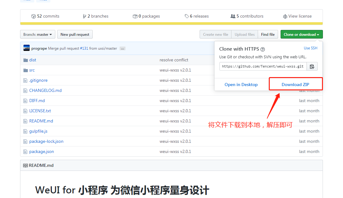This screenshot has height=198, width=343.
Task: Click the help icon beside Clone with HTTPS
Action: coord(263,49)
